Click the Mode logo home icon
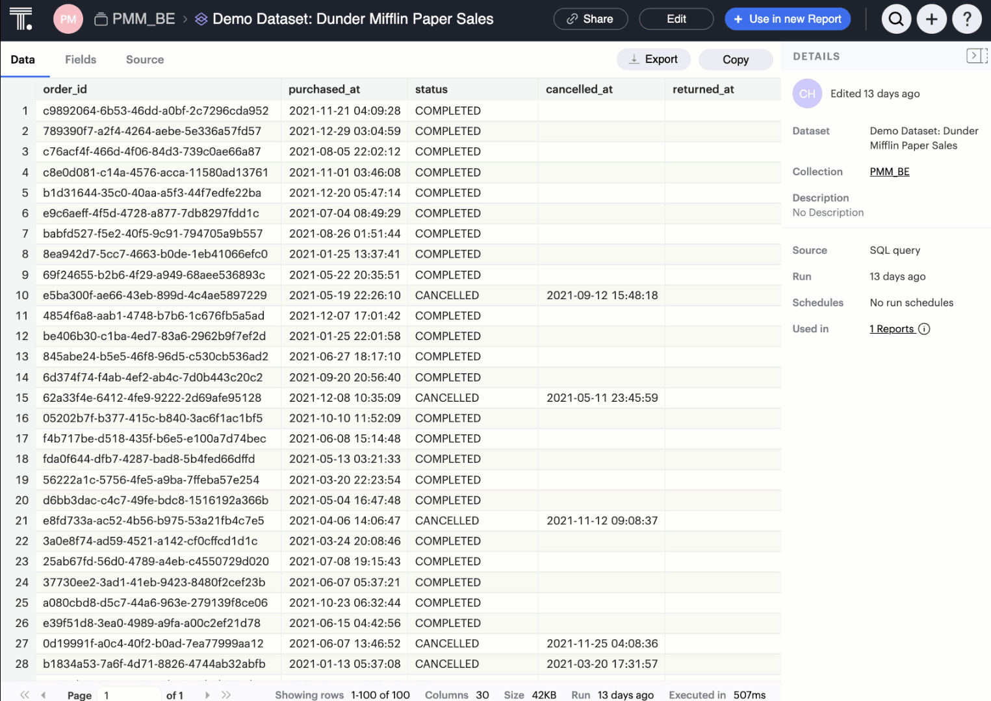Viewport: 991px width, 701px height. 21,19
